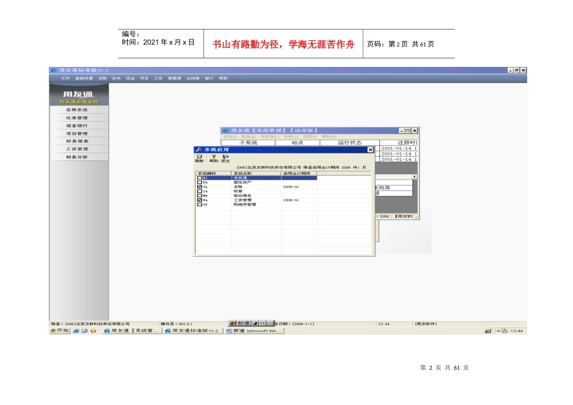Click 站点 column header in 系统管理
The height and width of the screenshot is (405, 573).
click(297, 142)
